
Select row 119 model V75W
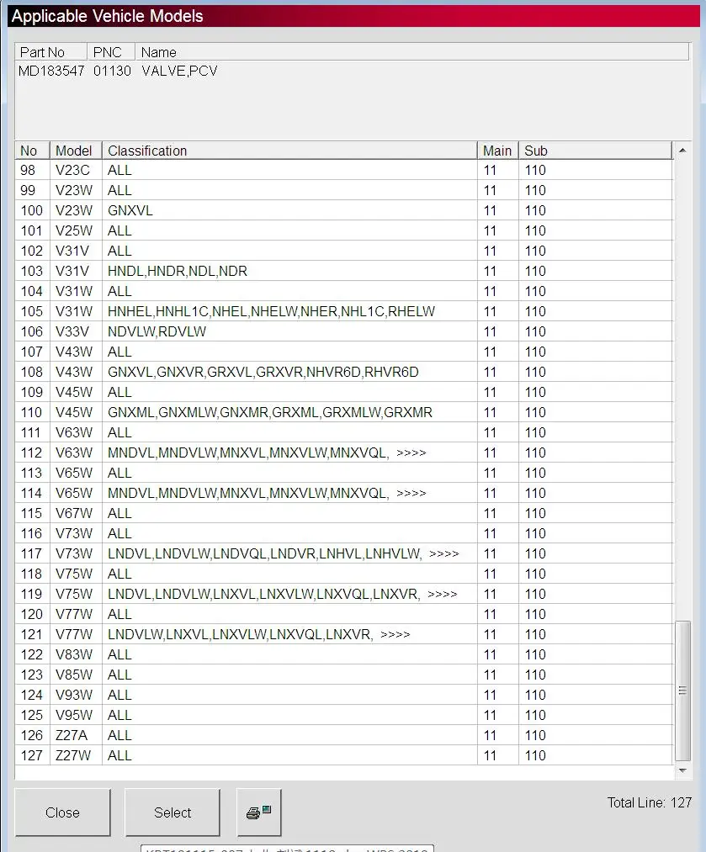click(343, 594)
